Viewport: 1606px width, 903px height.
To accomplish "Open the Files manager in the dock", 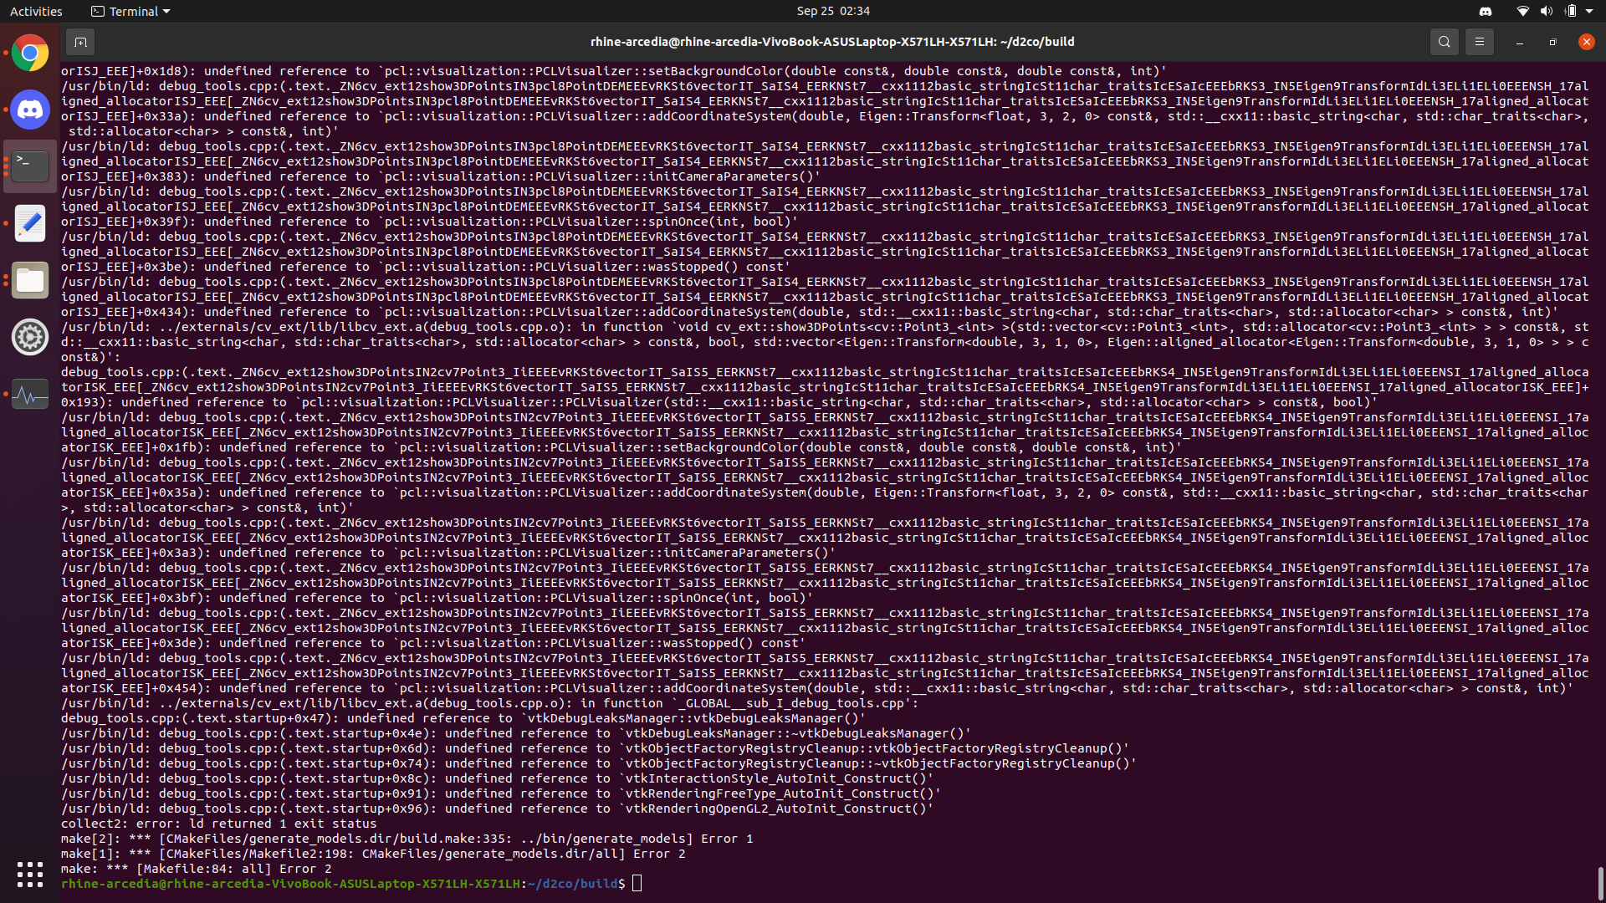I will point(30,280).
